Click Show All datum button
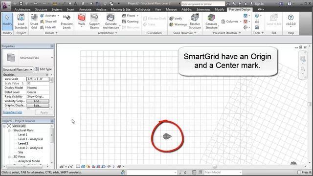 [x=48, y=22]
